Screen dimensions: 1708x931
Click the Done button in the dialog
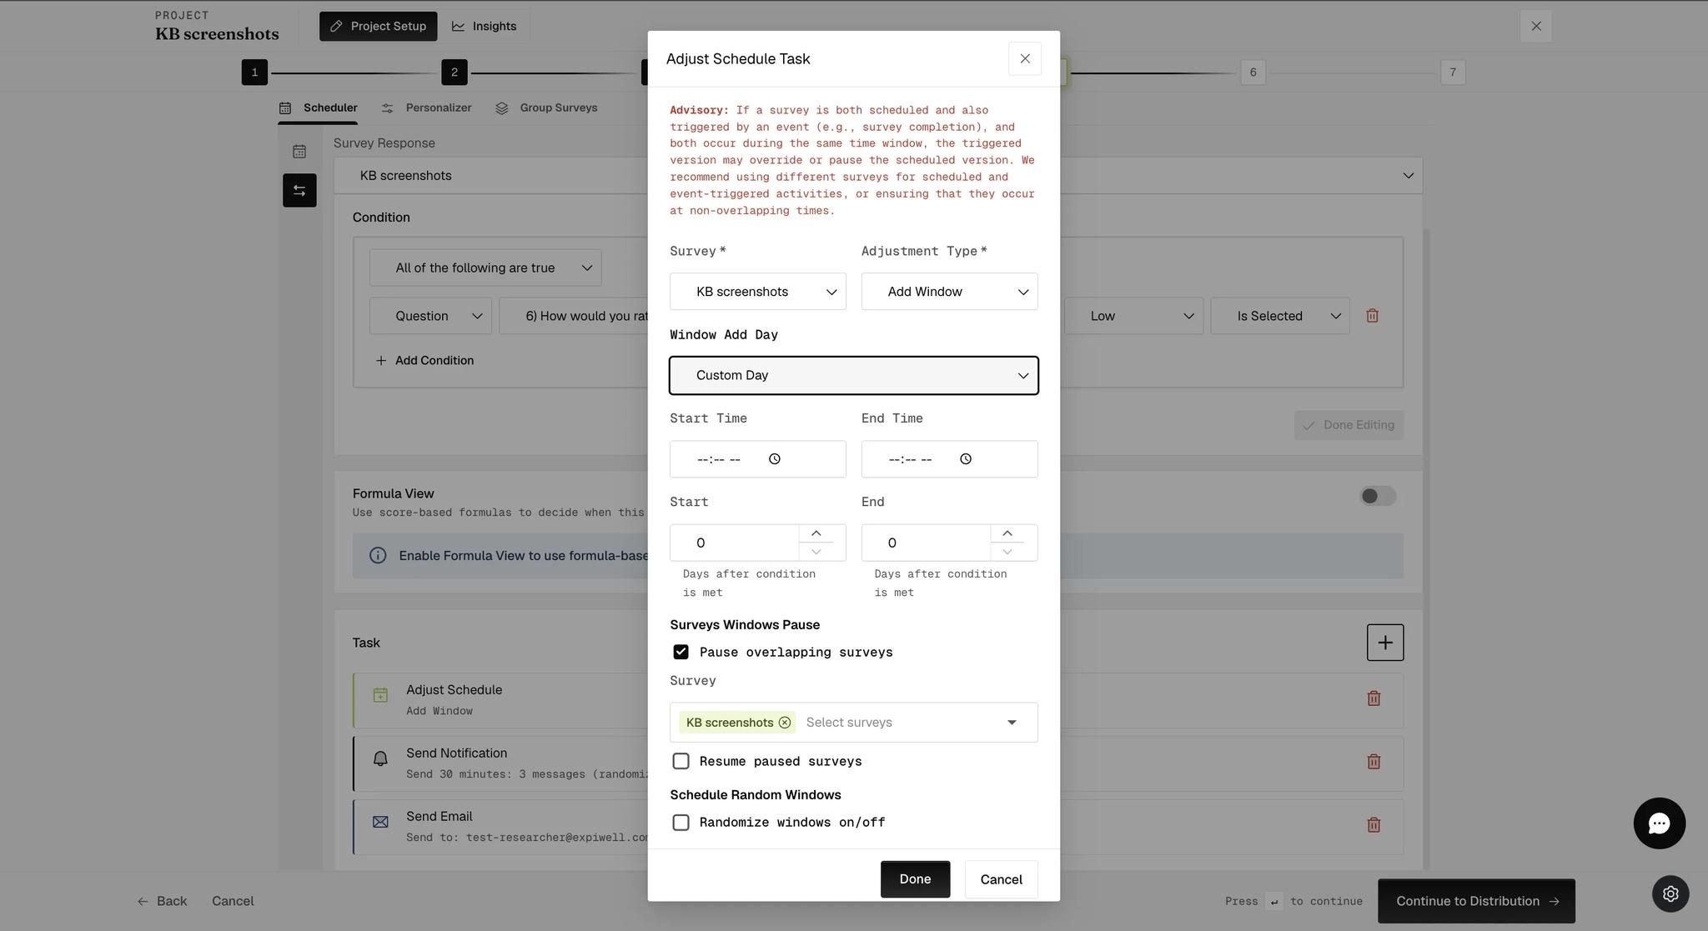[915, 879]
